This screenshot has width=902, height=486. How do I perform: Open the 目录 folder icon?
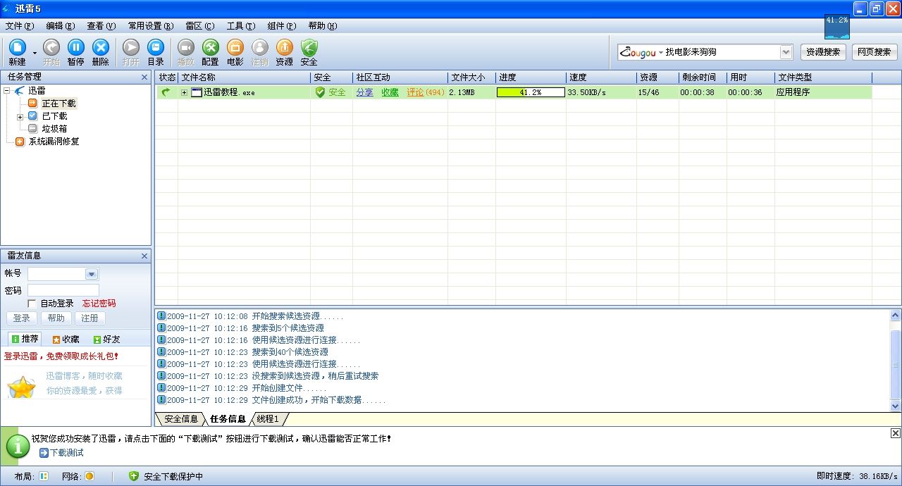pyautogui.click(x=156, y=47)
